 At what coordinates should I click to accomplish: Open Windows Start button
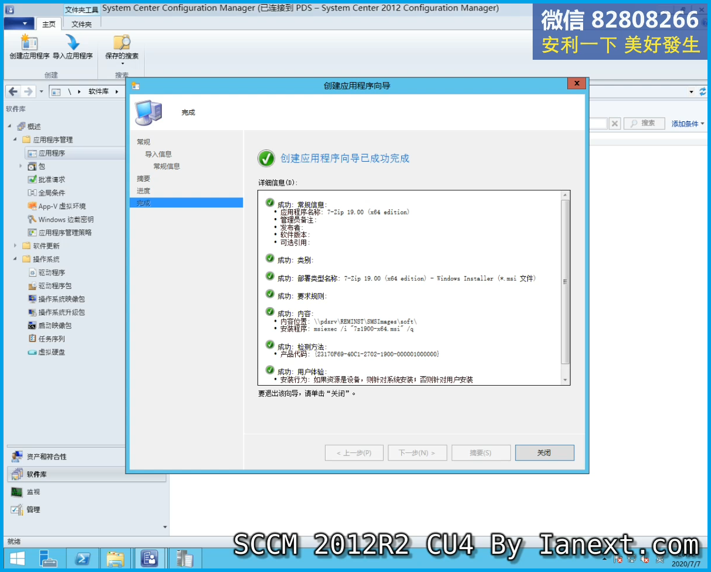(x=17, y=558)
